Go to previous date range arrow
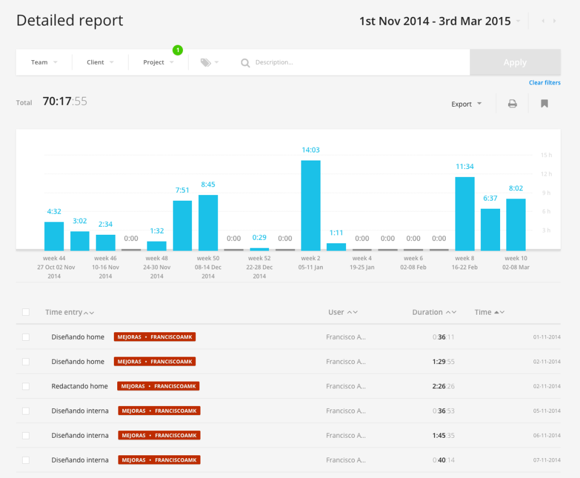This screenshot has width=580, height=478. (x=543, y=22)
